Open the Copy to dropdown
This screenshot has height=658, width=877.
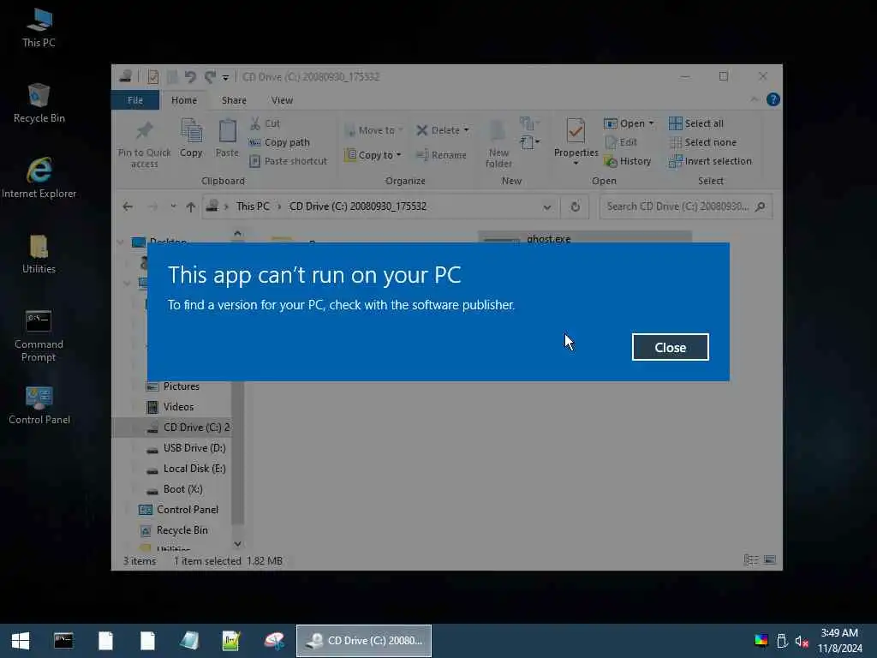point(373,155)
